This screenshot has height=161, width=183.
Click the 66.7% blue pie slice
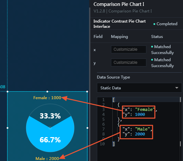pos(50,140)
